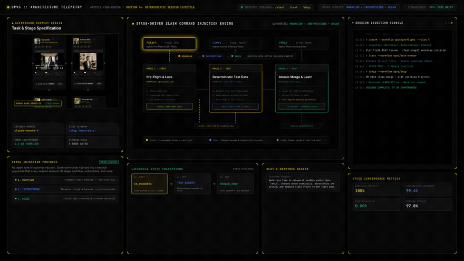
Task: Open row 1. WORKFLOW in Stage Injection Protocol
Action: pyautogui.click(x=65, y=180)
